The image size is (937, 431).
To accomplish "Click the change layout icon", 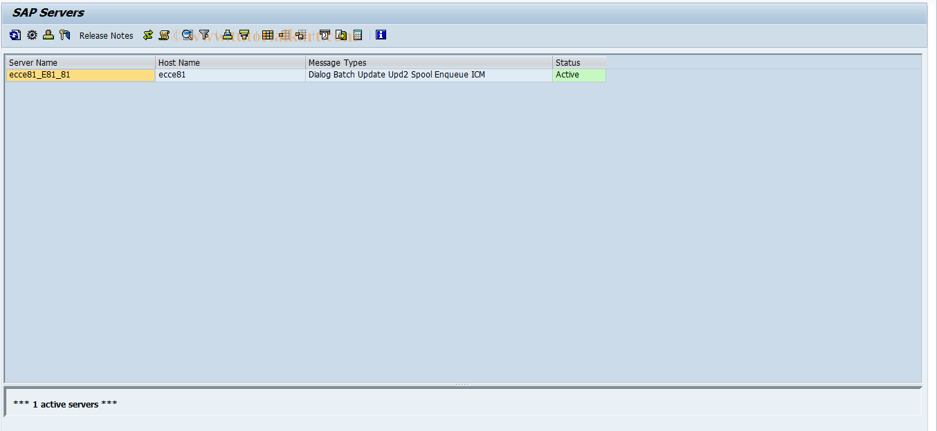I will pyautogui.click(x=284, y=35).
